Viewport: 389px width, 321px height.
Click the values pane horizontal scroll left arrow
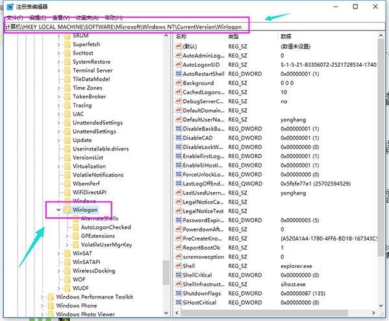click(x=177, y=313)
